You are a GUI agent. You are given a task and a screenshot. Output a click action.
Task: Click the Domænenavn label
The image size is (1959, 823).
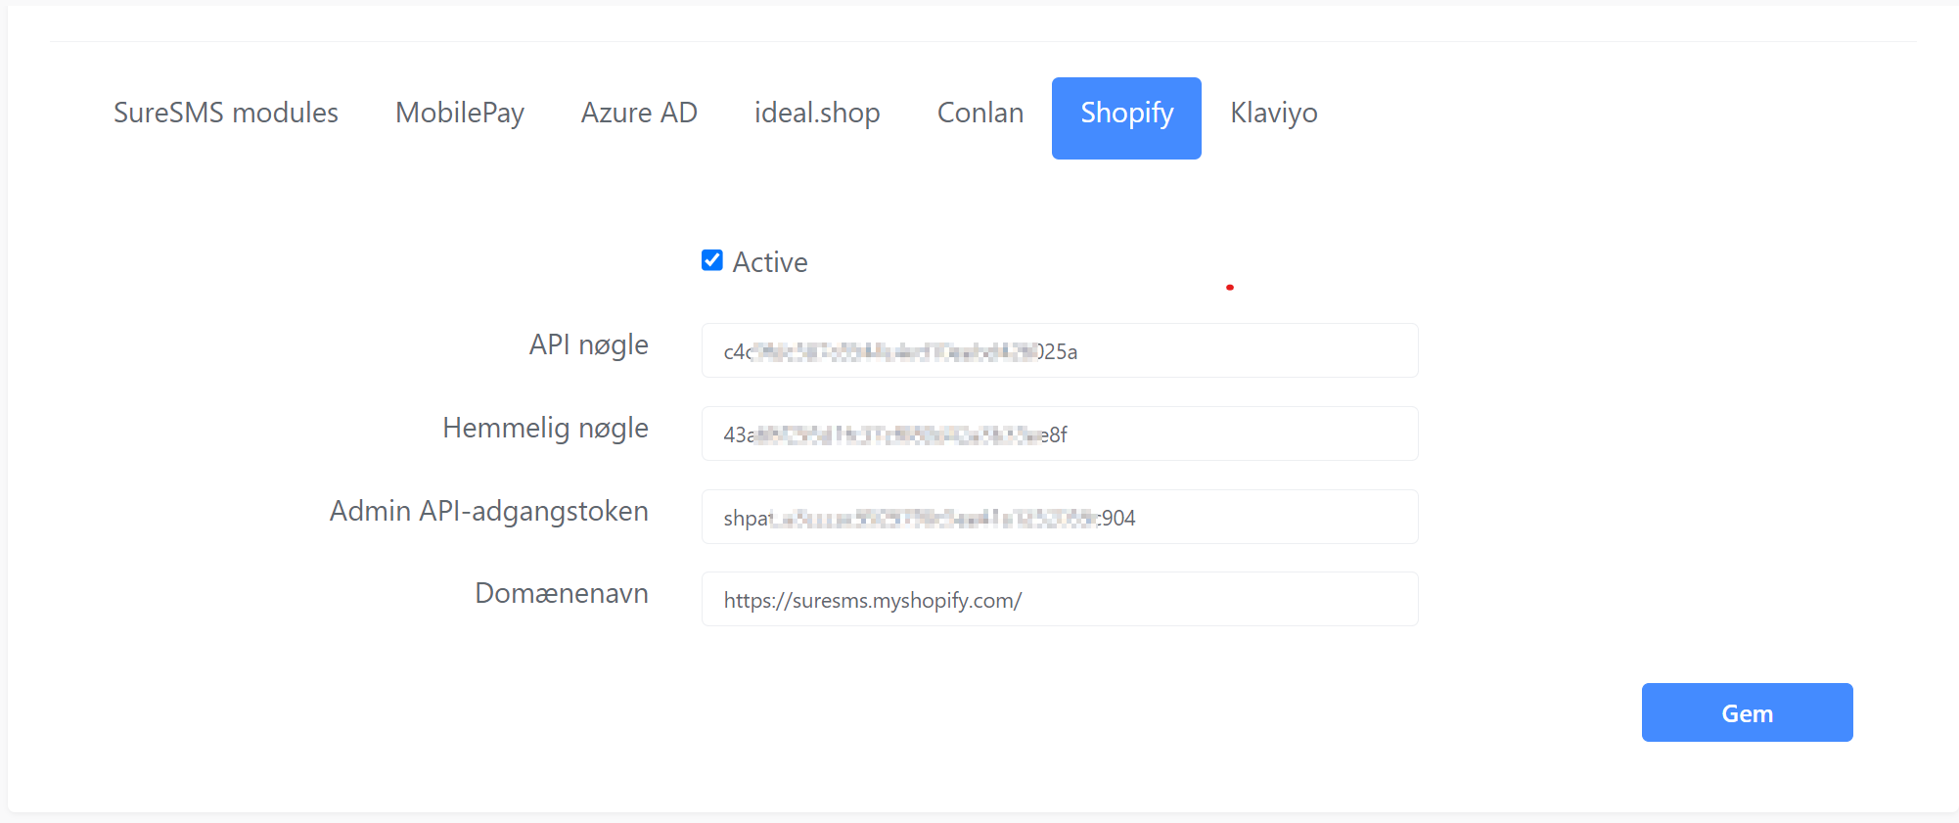tap(562, 593)
